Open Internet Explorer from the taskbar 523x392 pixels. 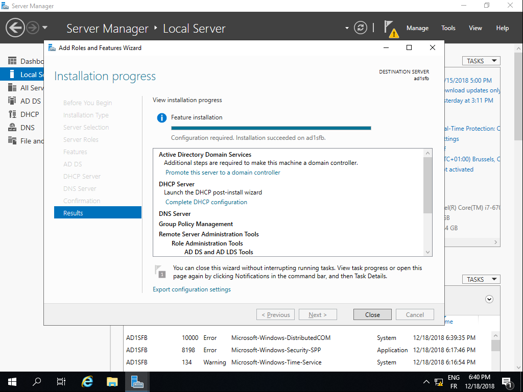(88, 382)
